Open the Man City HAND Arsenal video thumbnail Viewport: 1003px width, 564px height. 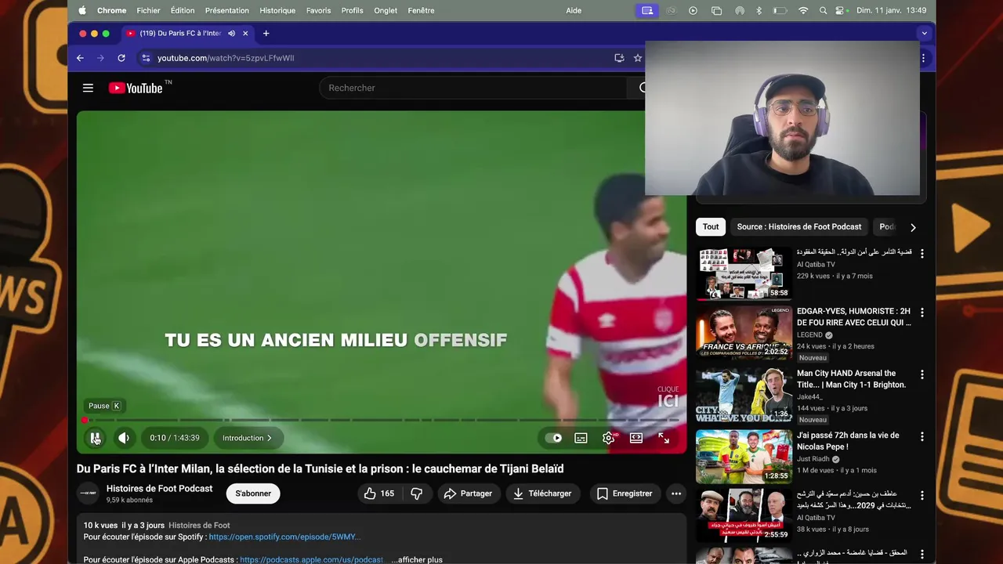click(744, 395)
